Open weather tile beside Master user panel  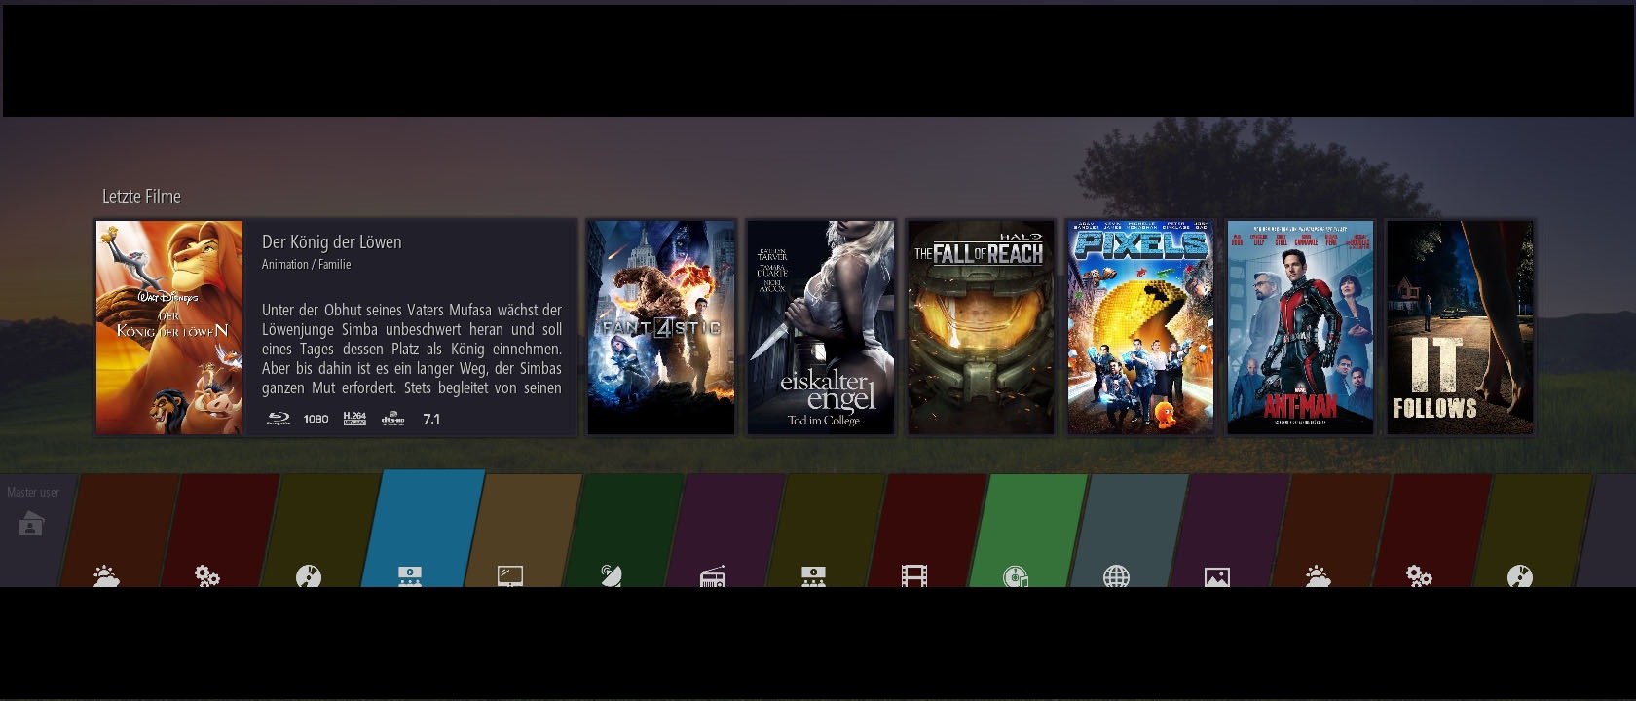point(119,531)
